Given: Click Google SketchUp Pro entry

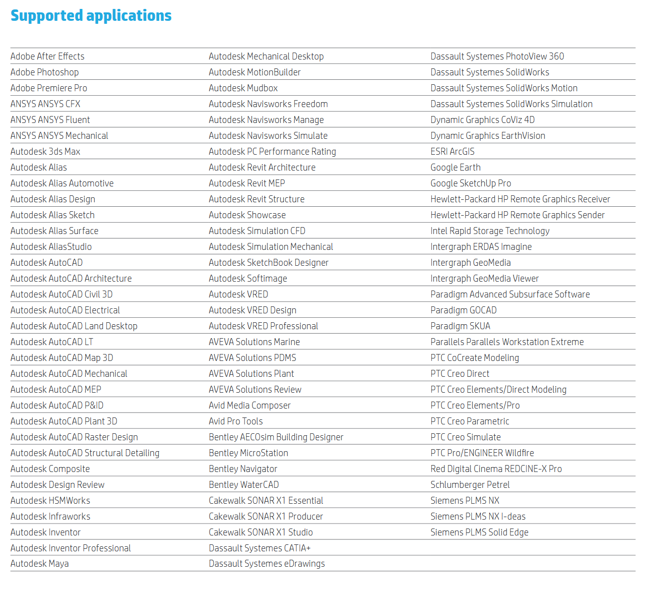Looking at the screenshot, I should click(470, 183).
